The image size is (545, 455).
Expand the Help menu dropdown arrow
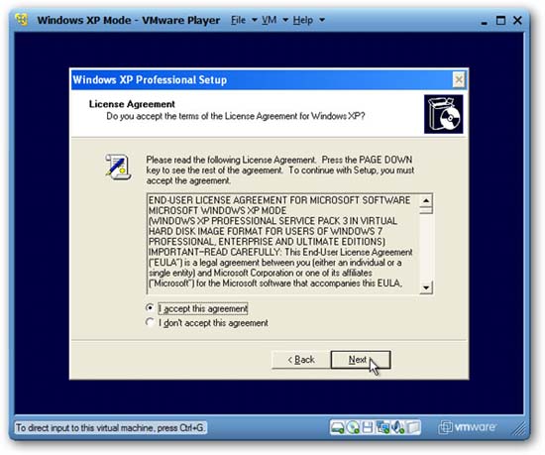click(x=322, y=21)
